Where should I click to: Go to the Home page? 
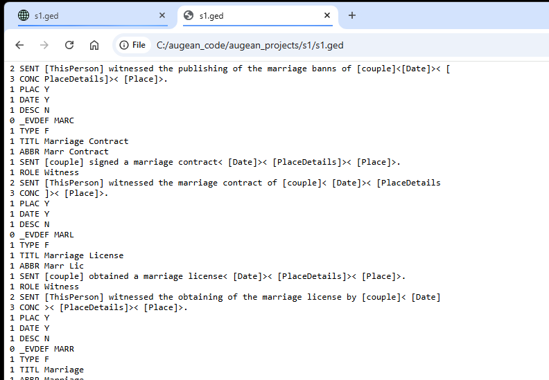pos(94,45)
